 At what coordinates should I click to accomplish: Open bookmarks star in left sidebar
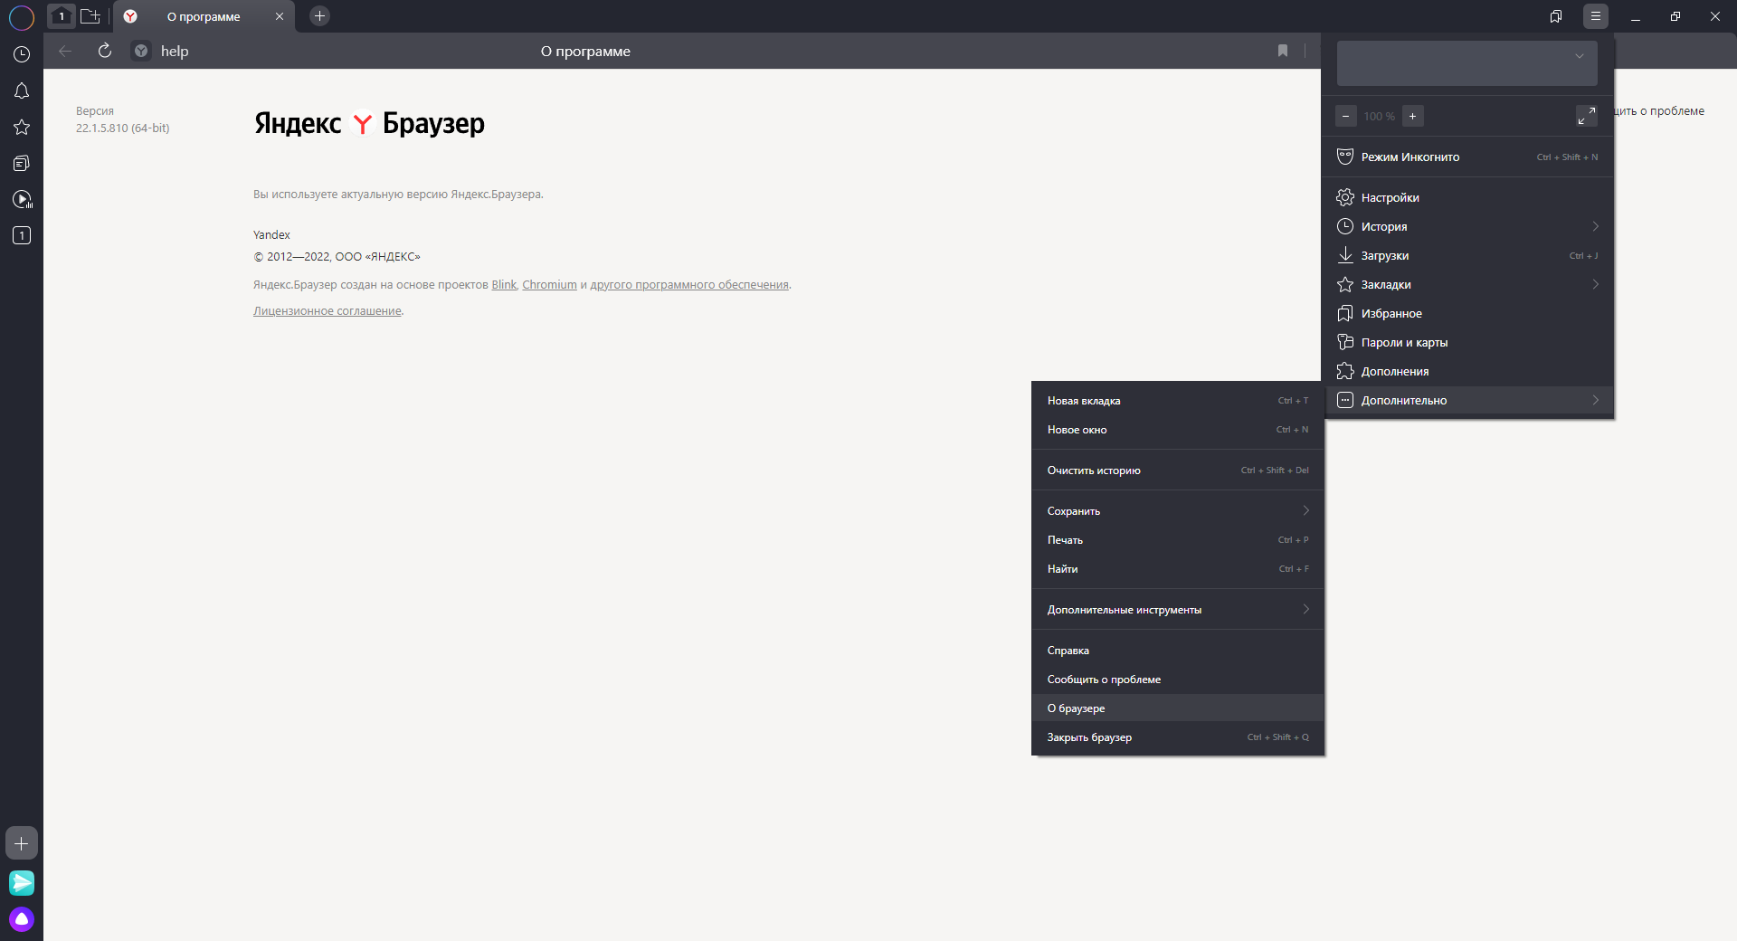22,127
